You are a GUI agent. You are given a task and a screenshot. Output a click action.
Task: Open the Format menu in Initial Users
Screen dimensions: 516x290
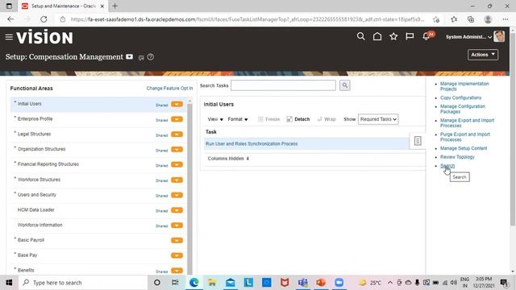pos(238,119)
